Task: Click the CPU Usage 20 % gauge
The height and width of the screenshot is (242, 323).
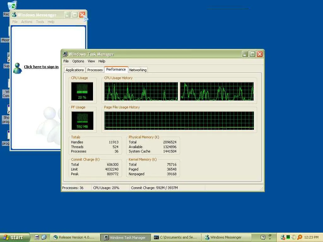Action: [x=82, y=91]
